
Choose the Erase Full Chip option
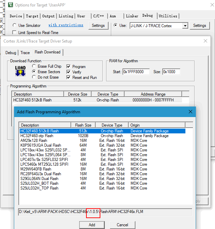[34, 66]
